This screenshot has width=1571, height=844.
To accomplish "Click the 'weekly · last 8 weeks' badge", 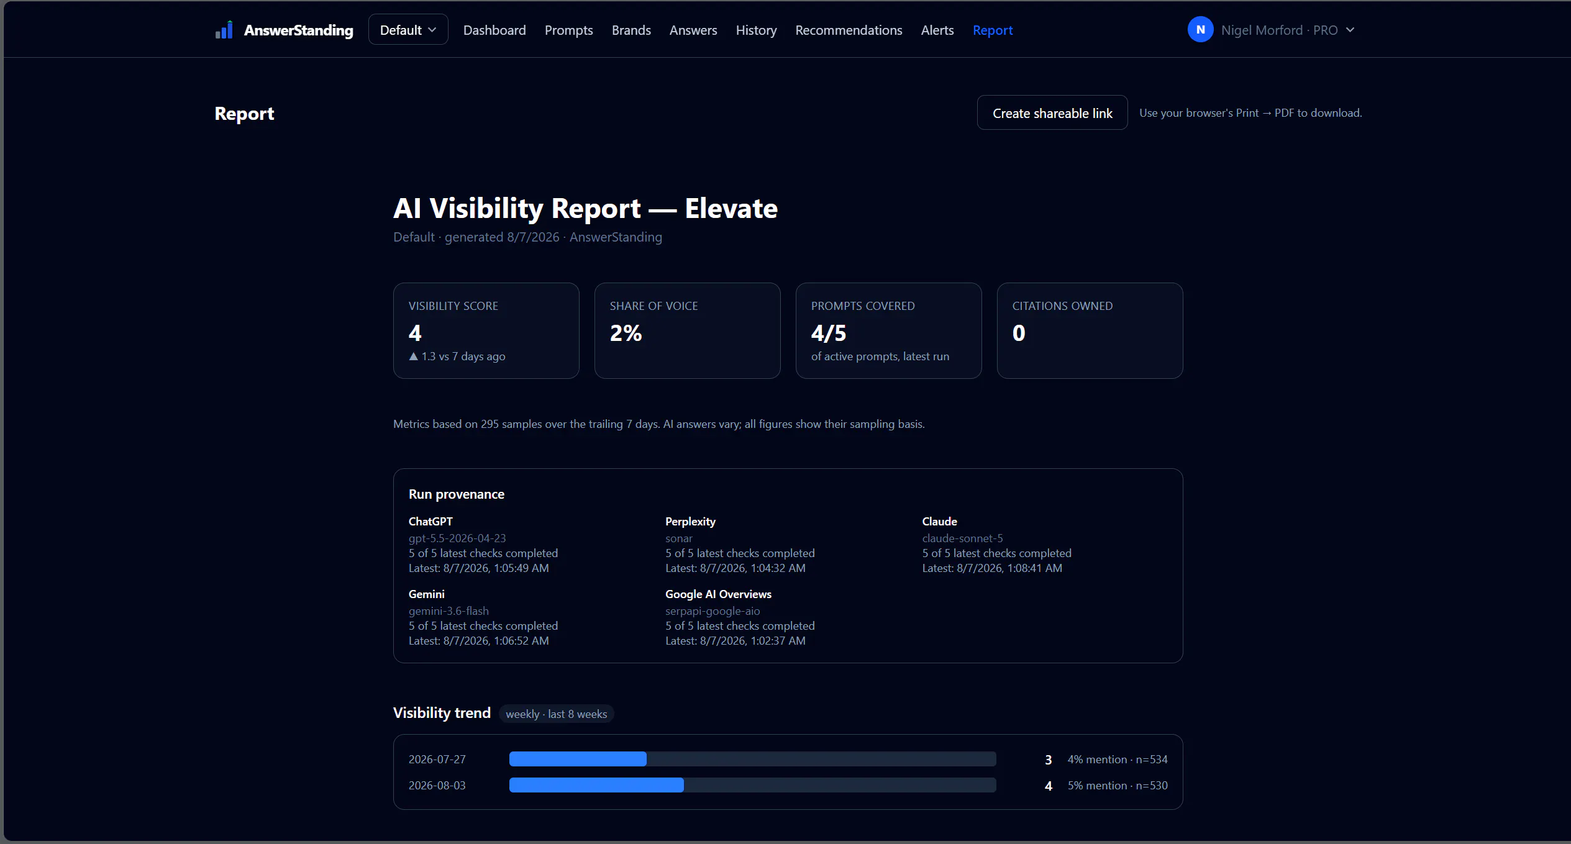I will [x=556, y=714].
